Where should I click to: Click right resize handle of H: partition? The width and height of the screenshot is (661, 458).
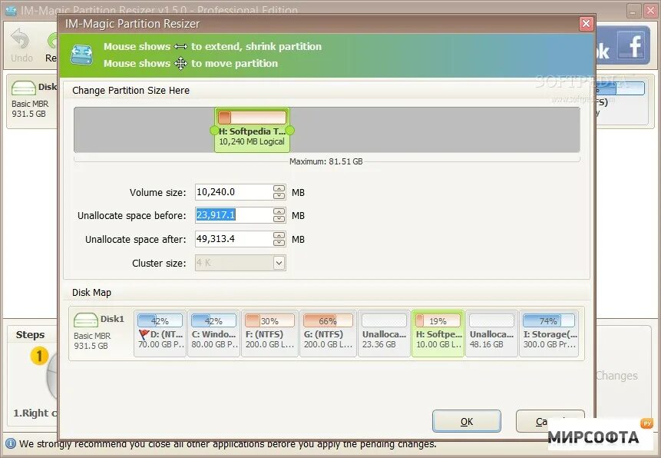290,131
